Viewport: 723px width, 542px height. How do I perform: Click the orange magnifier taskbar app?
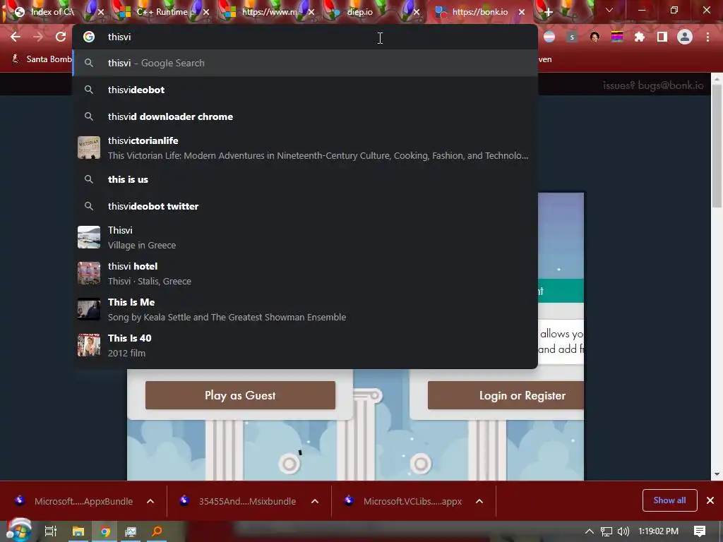click(x=157, y=531)
